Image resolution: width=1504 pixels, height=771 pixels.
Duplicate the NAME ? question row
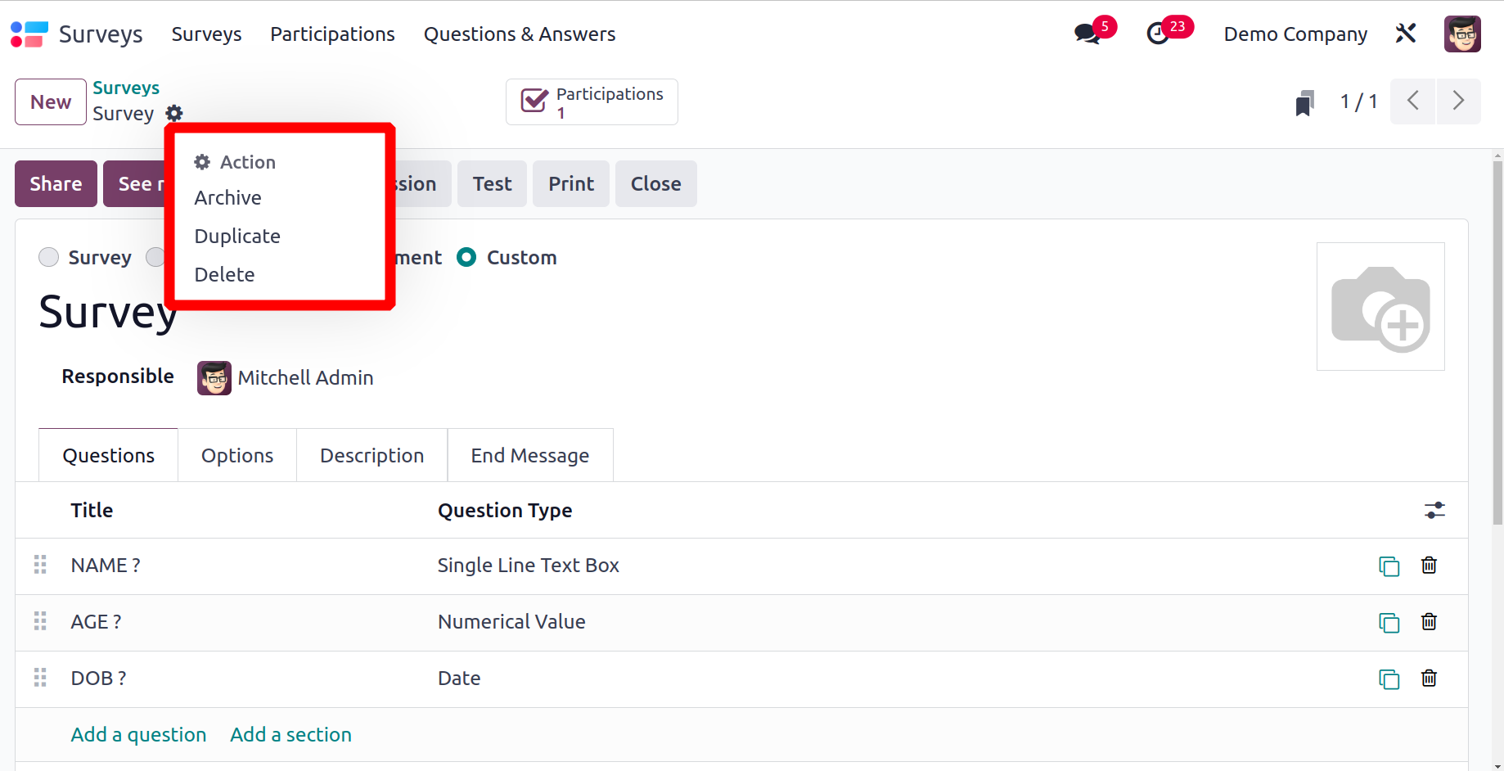pos(1389,566)
